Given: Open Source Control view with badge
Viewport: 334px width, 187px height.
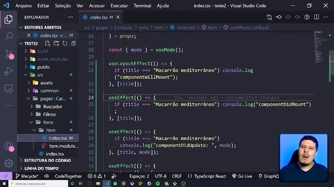Looking at the screenshot, I should [x=9, y=54].
